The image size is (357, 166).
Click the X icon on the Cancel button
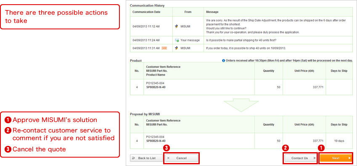pyautogui.click(x=168, y=158)
